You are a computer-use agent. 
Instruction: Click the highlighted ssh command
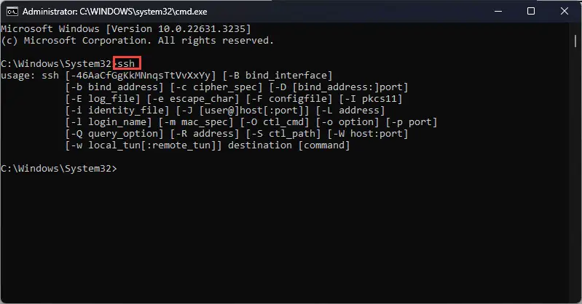tap(127, 64)
